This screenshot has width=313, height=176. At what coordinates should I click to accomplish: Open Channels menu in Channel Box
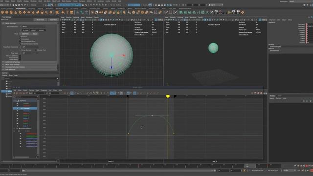coord(272,20)
